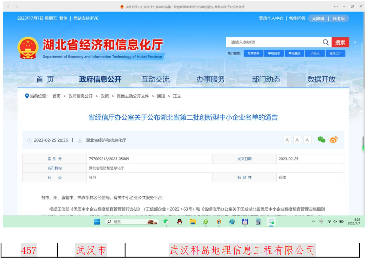
Task: Click breadcrumb link 其他主动公开文件
Action: (133, 96)
